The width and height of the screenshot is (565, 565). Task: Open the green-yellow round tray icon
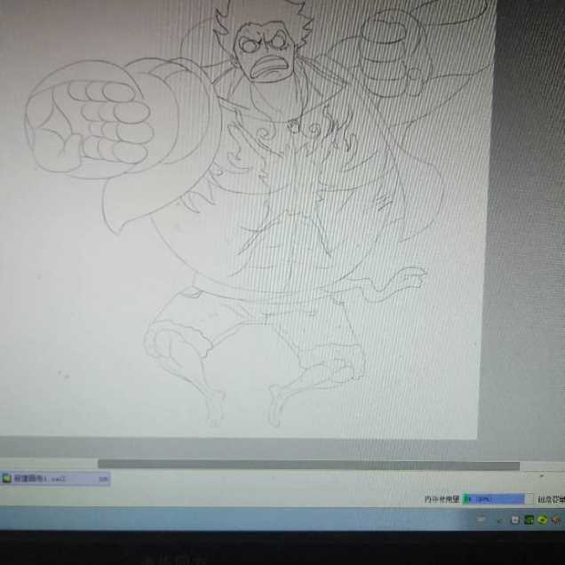pyautogui.click(x=542, y=520)
